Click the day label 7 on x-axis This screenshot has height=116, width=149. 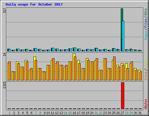click(x=36, y=113)
